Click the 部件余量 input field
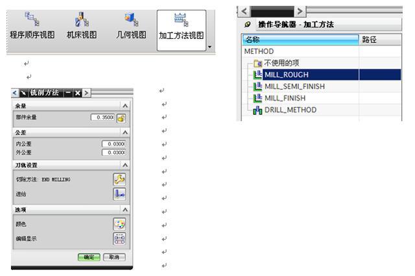This screenshot has width=415, height=276. point(102,117)
